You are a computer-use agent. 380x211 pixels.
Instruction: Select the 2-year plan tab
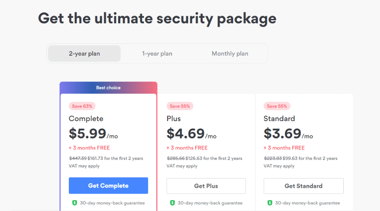coord(84,54)
